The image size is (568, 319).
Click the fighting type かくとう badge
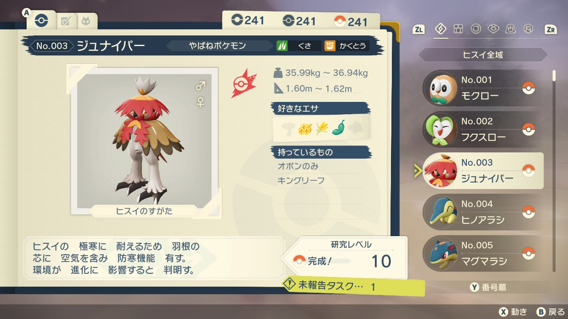[x=347, y=46]
